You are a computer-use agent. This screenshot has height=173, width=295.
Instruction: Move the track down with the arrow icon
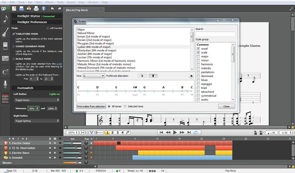27,139
